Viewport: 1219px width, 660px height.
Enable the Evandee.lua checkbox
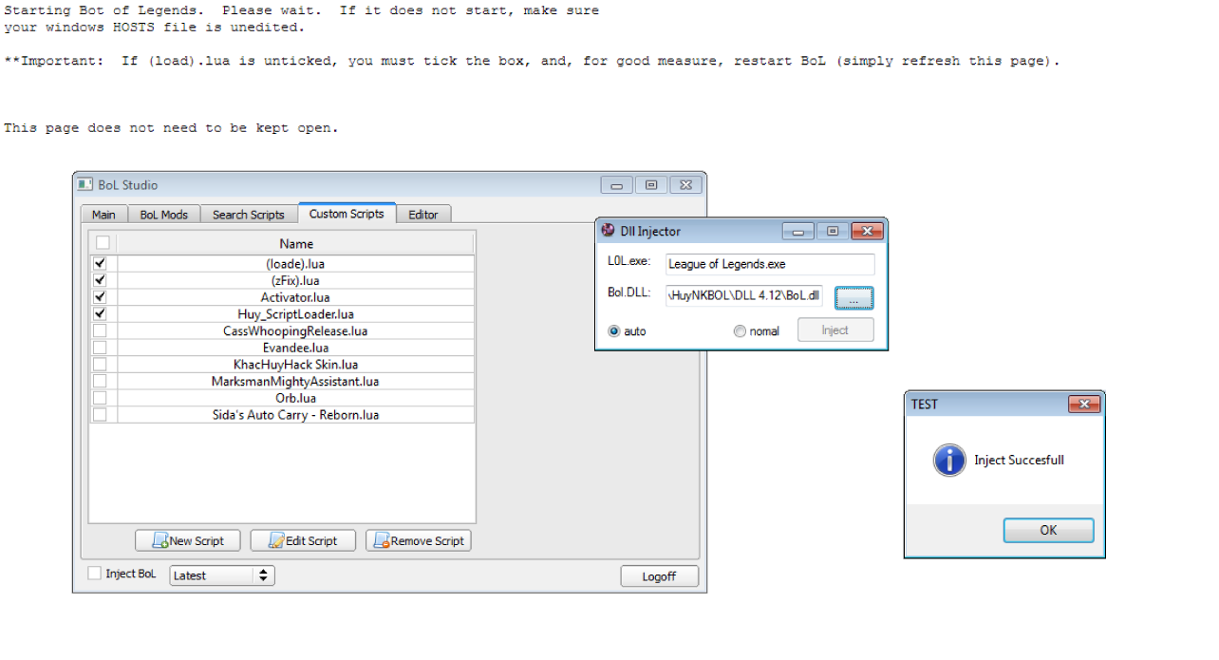pyautogui.click(x=100, y=348)
